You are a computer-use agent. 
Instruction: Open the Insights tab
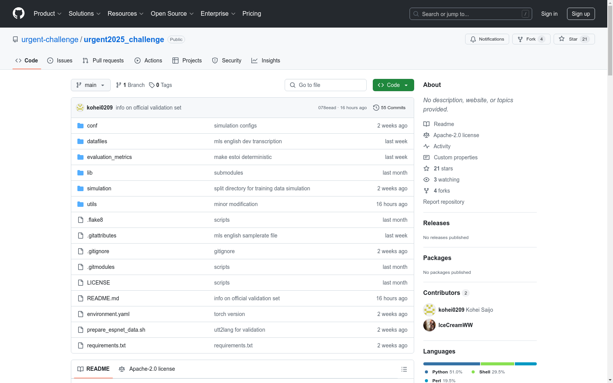point(266,61)
